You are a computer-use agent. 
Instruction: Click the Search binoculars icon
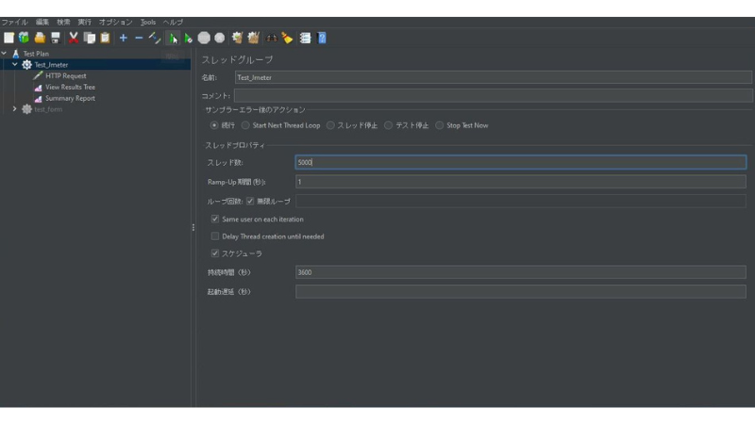pyautogui.click(x=271, y=38)
